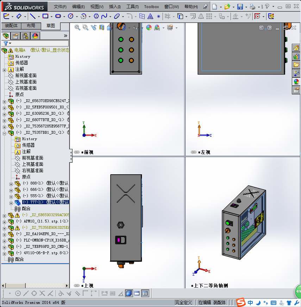Viewport: 301px width, 307px height.
Task: Select the sketch Text tool
Action: point(150,16)
